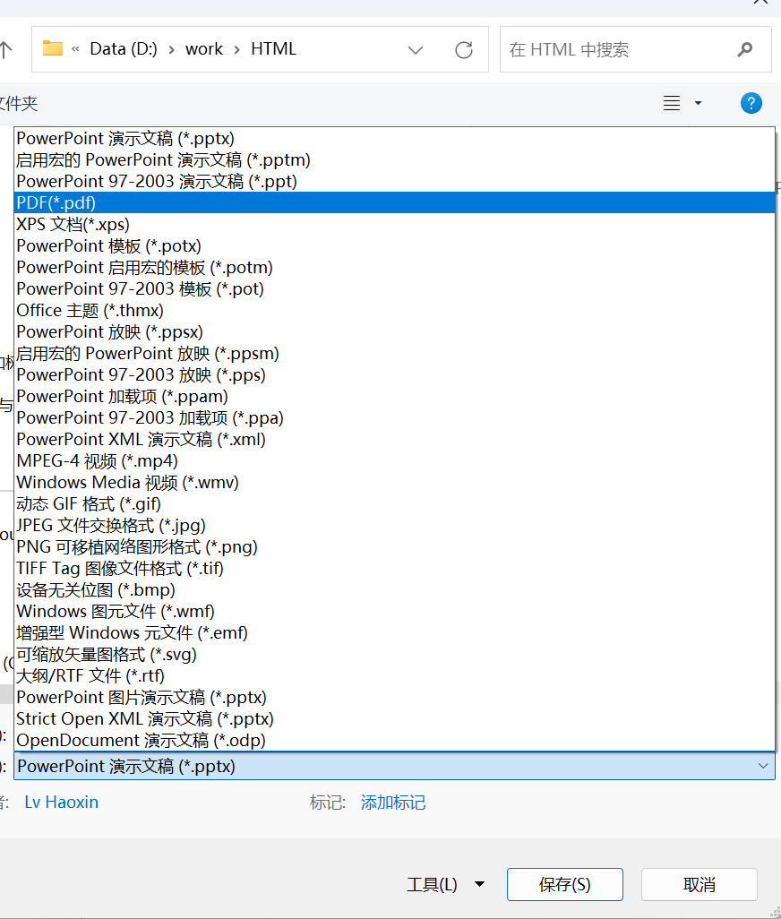Viewport: 781px width, 919px height.
Task: Click the view layout list icon
Action: (x=672, y=103)
